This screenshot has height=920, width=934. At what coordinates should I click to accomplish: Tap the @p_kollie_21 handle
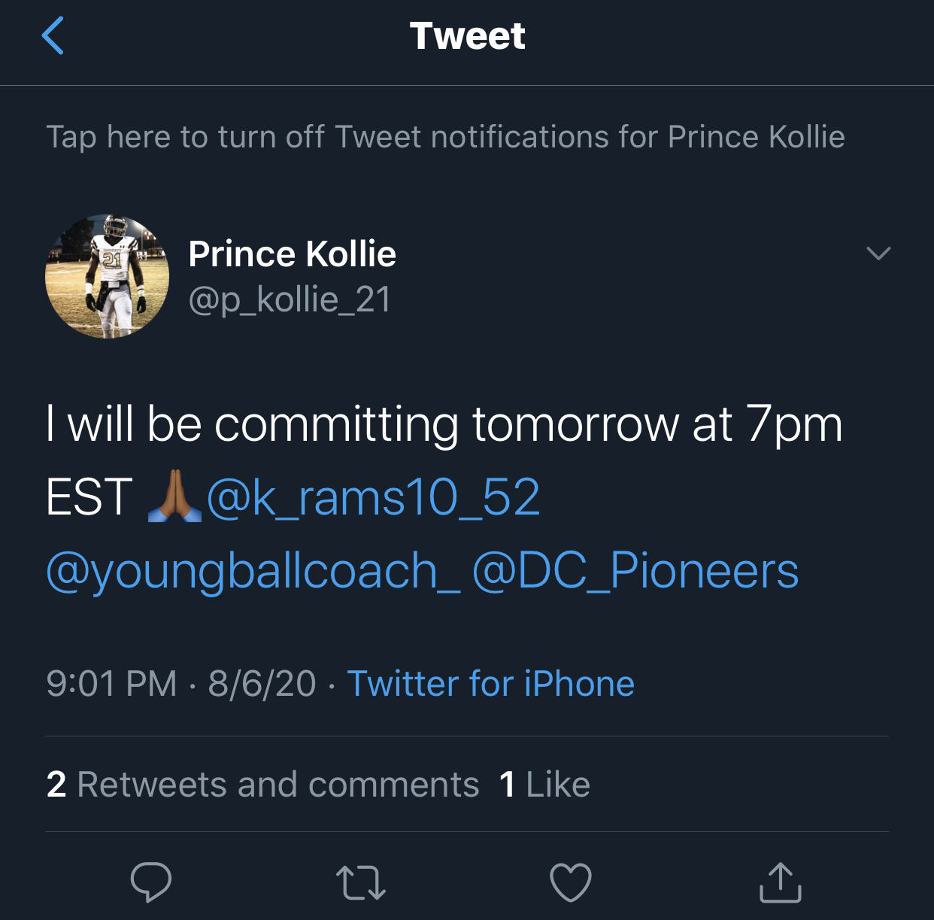coord(290,299)
